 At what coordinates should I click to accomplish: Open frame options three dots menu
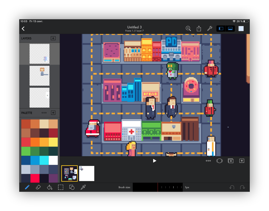[208, 161]
